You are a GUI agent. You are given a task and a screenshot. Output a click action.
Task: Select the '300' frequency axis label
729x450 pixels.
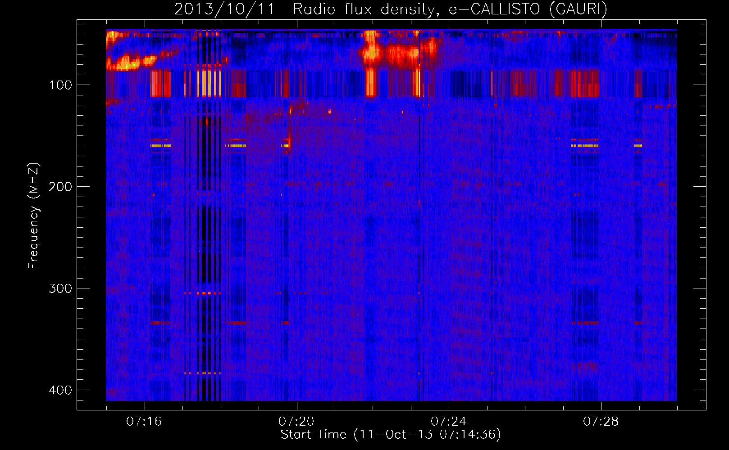pos(60,288)
